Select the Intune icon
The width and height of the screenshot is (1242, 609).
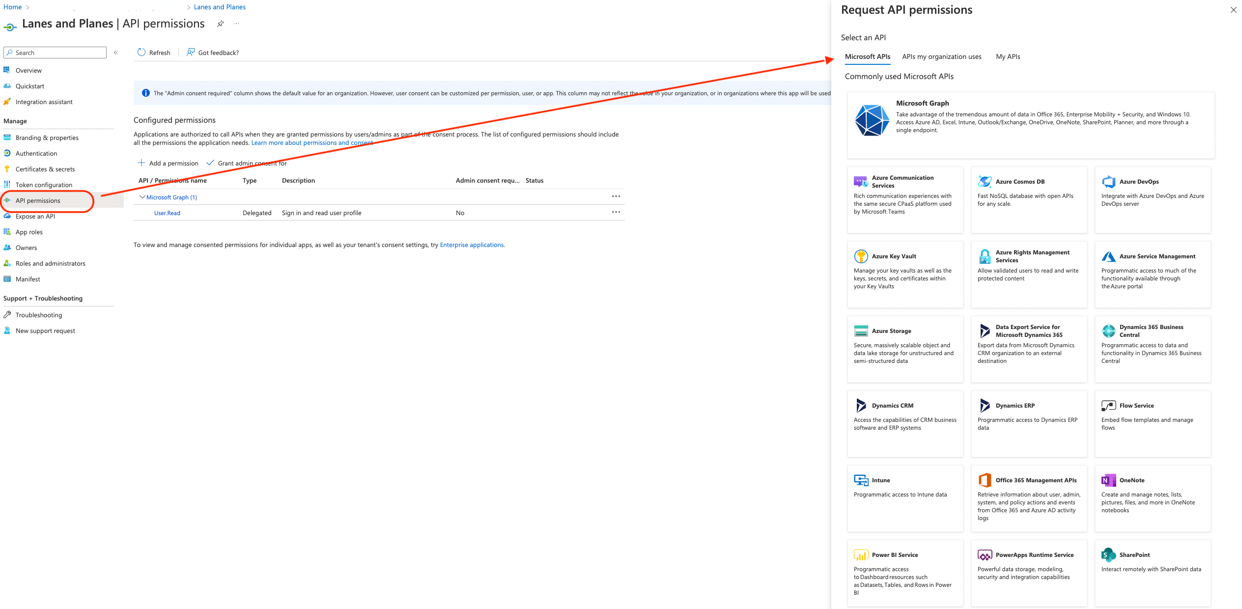861,480
